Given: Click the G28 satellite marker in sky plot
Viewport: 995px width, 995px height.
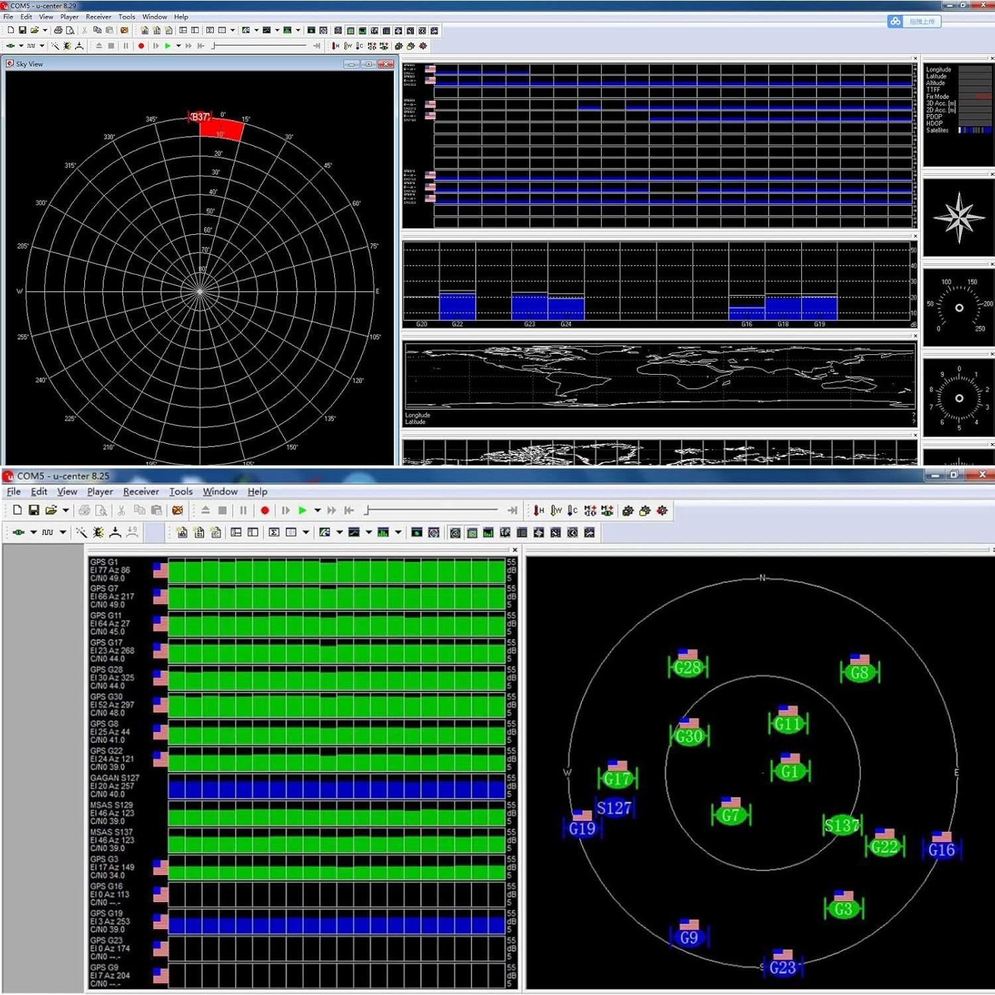Looking at the screenshot, I should tap(688, 667).
